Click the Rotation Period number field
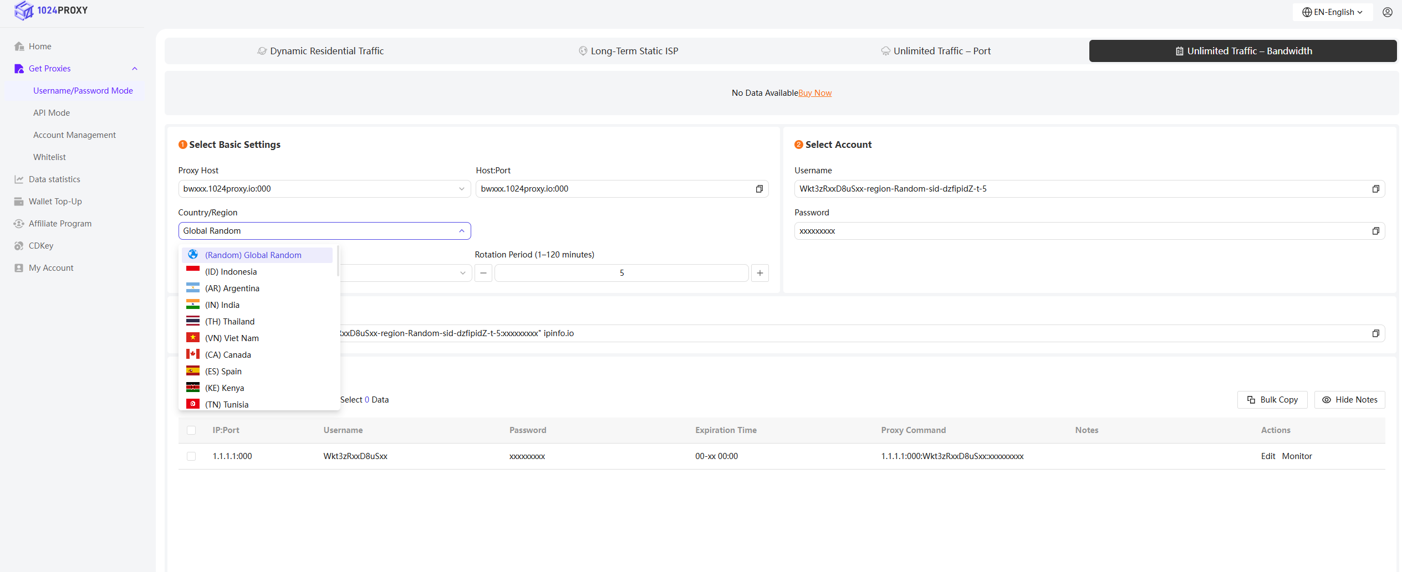 click(x=621, y=273)
